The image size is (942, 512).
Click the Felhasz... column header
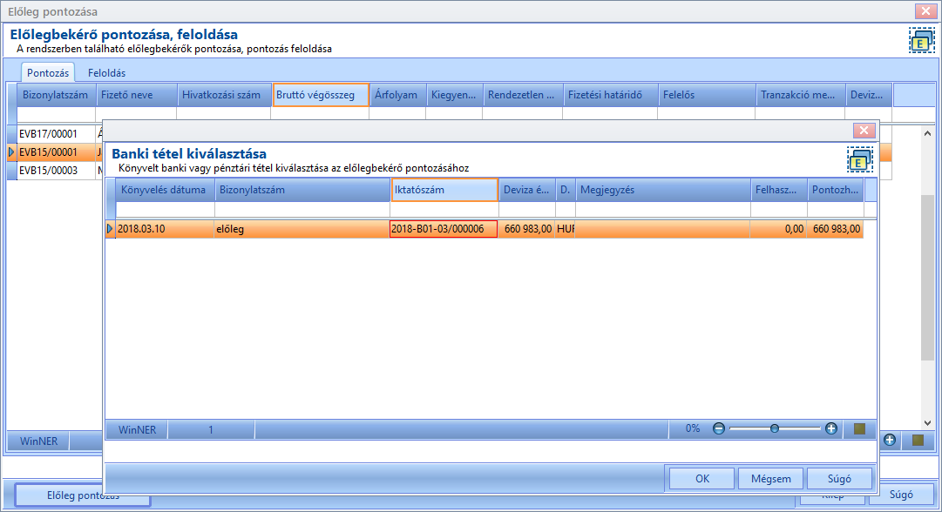(x=778, y=190)
